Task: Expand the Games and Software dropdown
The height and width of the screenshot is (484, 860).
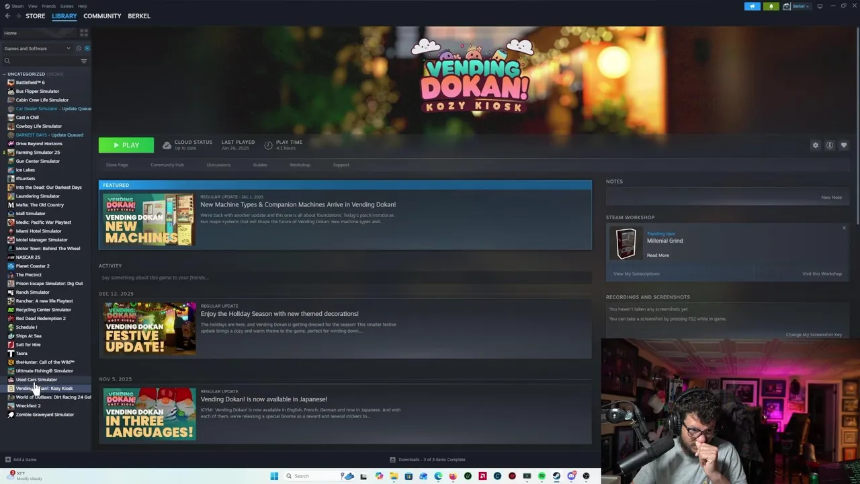Action: pyautogui.click(x=37, y=48)
